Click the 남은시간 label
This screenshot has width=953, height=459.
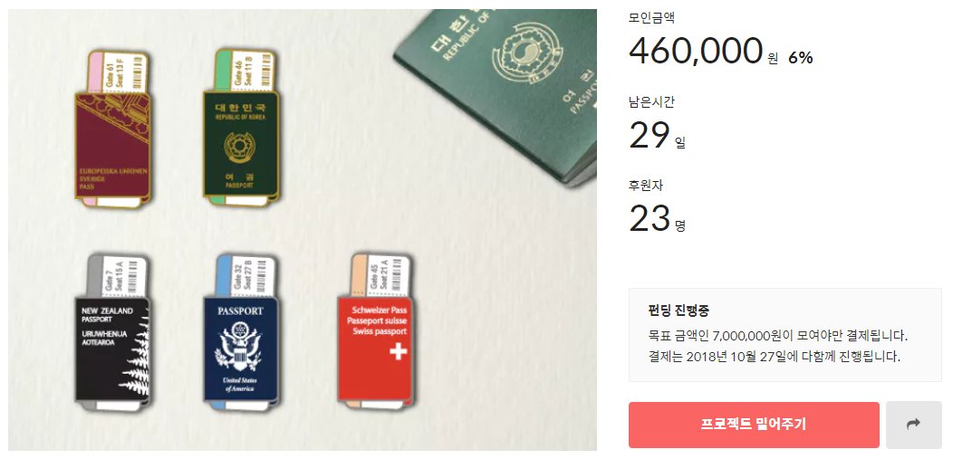click(x=651, y=102)
